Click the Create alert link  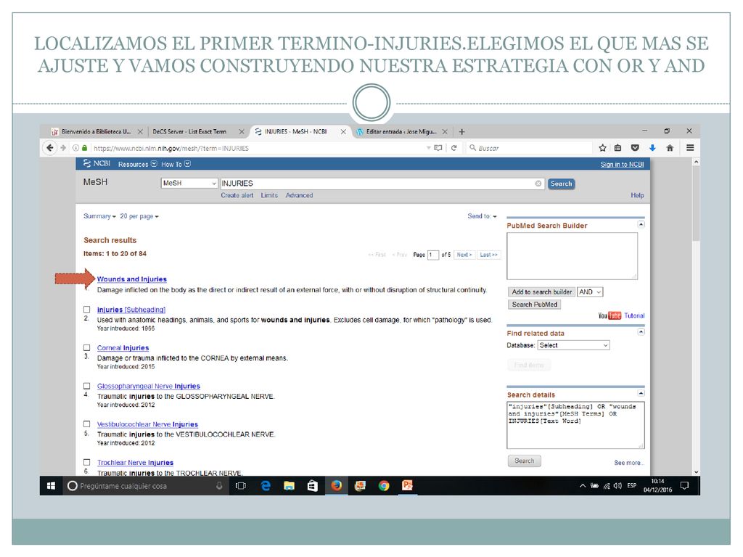pos(237,195)
